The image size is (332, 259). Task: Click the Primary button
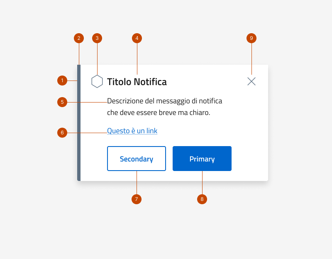[x=202, y=159]
